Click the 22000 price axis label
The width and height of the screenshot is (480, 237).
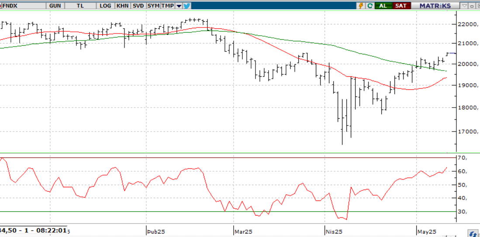tap(468, 24)
